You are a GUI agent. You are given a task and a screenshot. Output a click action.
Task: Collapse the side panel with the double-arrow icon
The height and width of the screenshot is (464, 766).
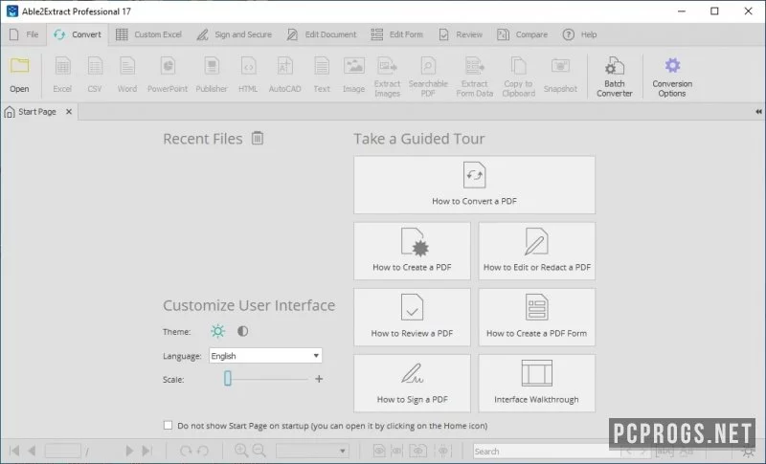click(x=758, y=112)
